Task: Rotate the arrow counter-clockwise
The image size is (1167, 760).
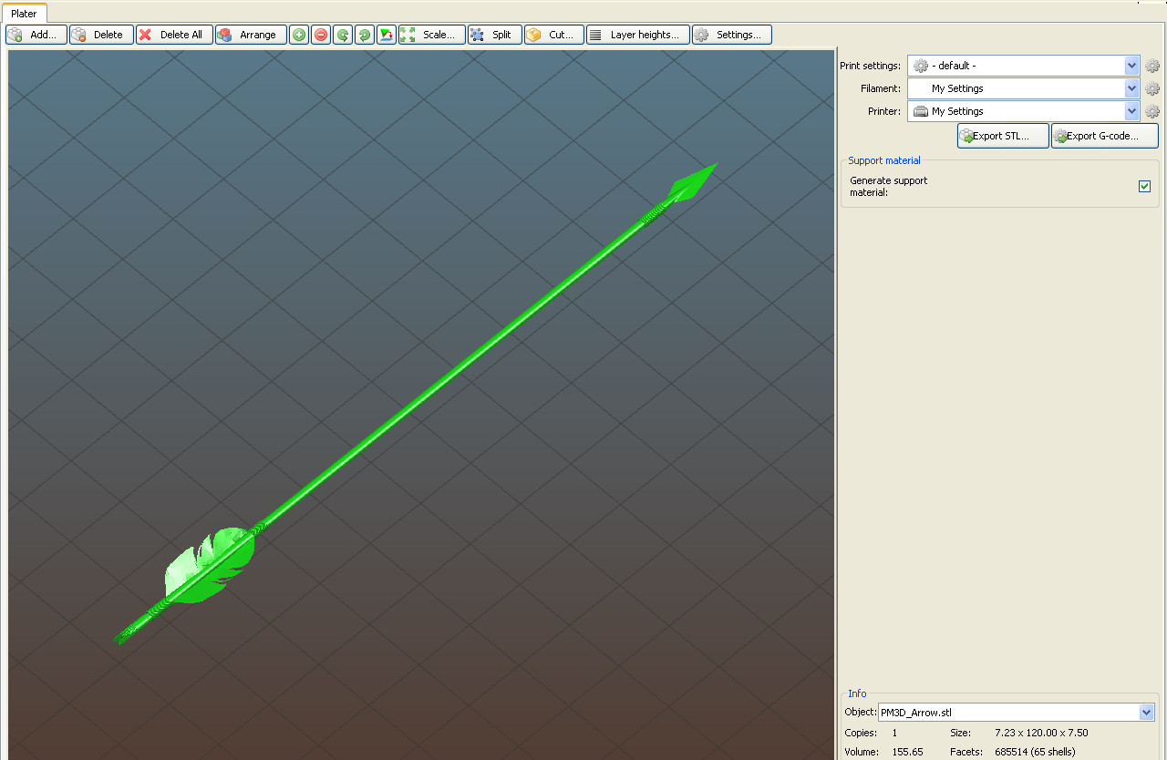Action: pyautogui.click(x=342, y=34)
